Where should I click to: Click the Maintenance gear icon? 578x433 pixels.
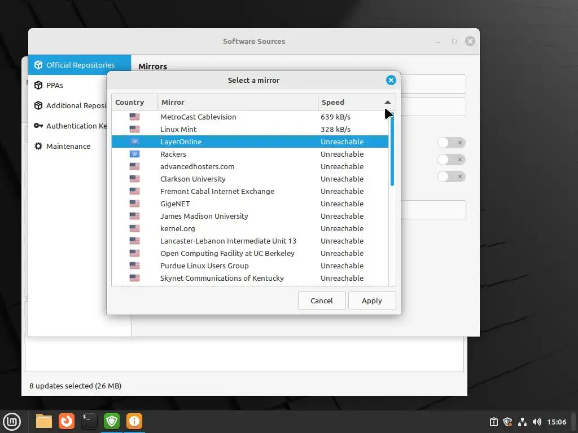click(38, 146)
